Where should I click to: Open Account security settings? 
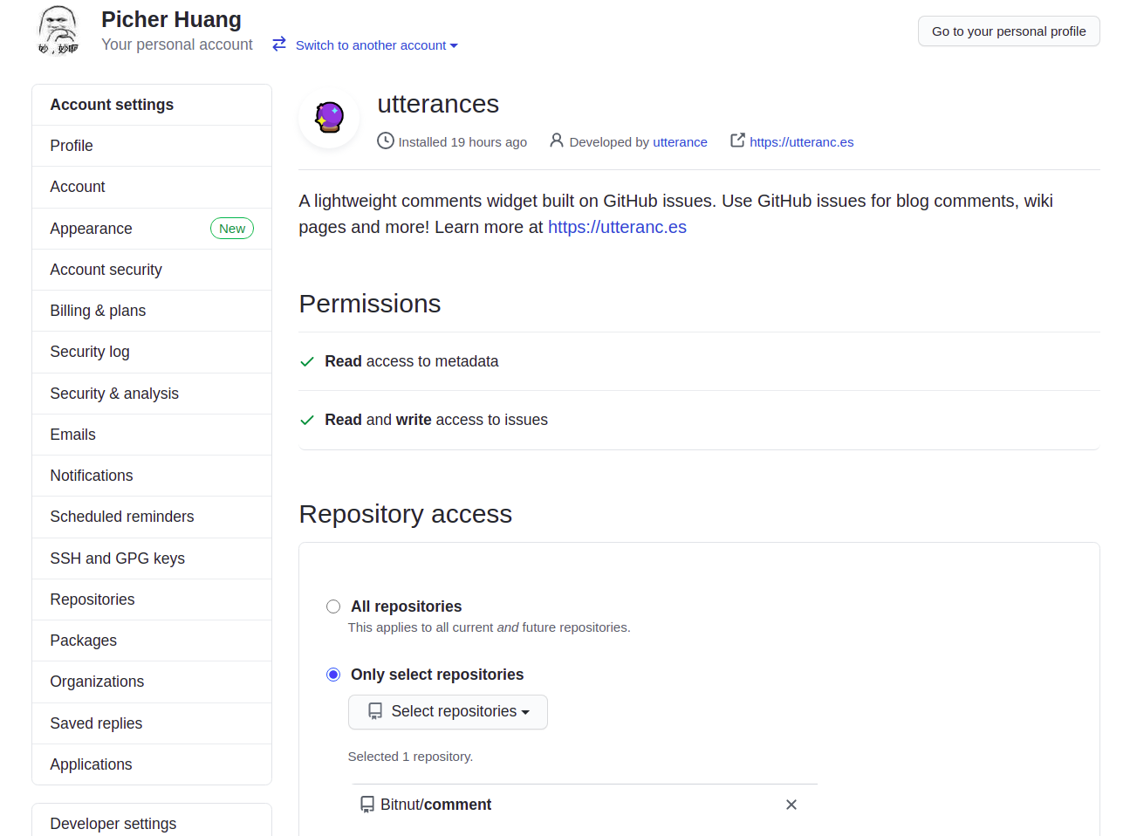coord(152,270)
